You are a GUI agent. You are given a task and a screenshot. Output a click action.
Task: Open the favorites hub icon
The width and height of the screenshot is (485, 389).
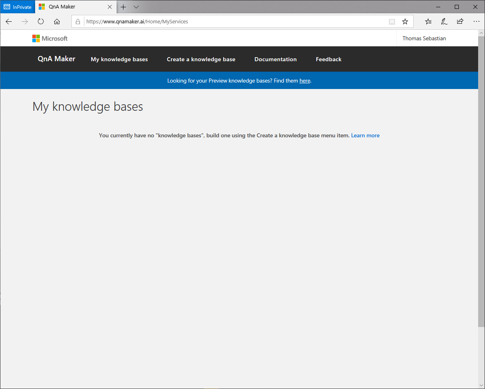429,22
